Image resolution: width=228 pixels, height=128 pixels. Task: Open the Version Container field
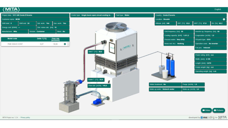pyautogui.click(x=42, y=31)
